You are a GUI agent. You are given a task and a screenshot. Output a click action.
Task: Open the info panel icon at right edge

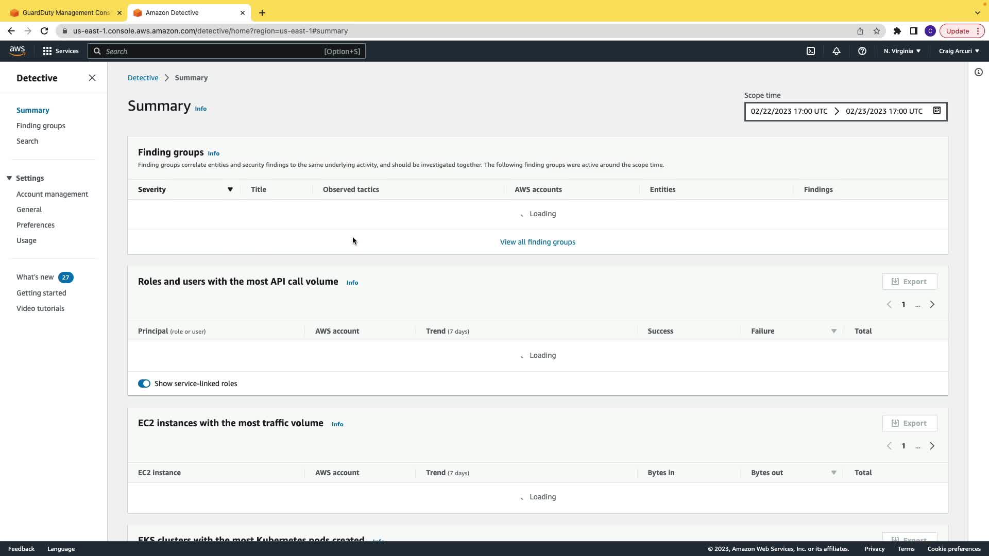[979, 72]
